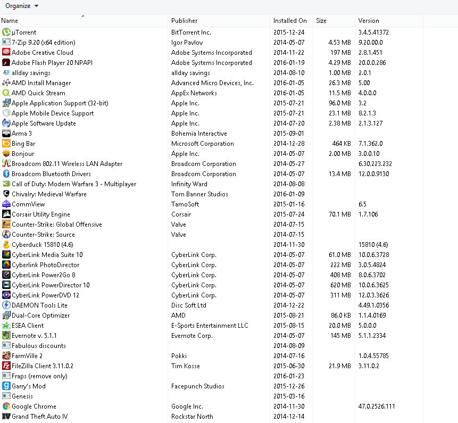The width and height of the screenshot is (458, 423).
Task: Select the Corsair Utility Engine icon
Action: pos(6,214)
